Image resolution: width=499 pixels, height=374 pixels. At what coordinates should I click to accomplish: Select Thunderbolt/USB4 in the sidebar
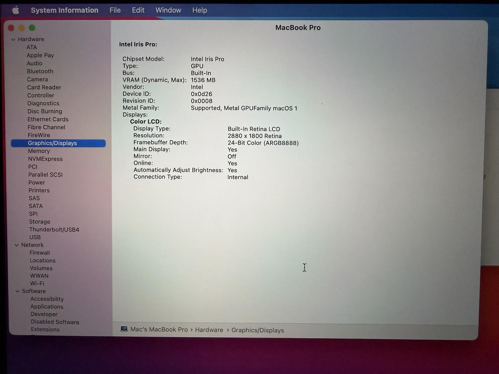tap(54, 230)
